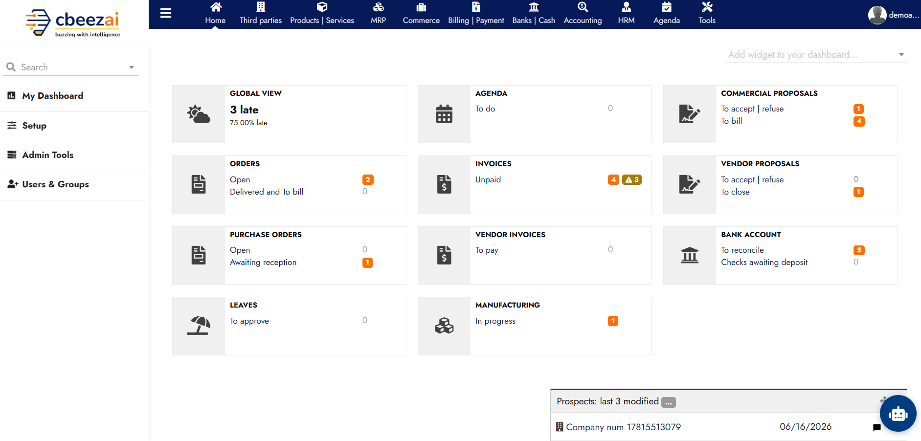Click Manufacturing In progress badge 1
The height and width of the screenshot is (441, 921).
(x=613, y=321)
